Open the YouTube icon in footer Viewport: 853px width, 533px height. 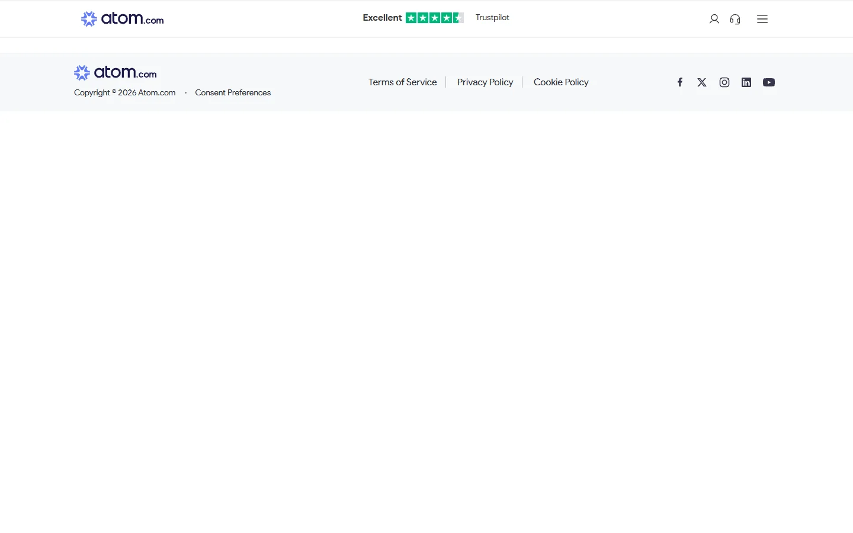[769, 82]
